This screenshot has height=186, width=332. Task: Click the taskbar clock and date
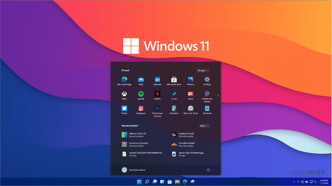(324, 182)
